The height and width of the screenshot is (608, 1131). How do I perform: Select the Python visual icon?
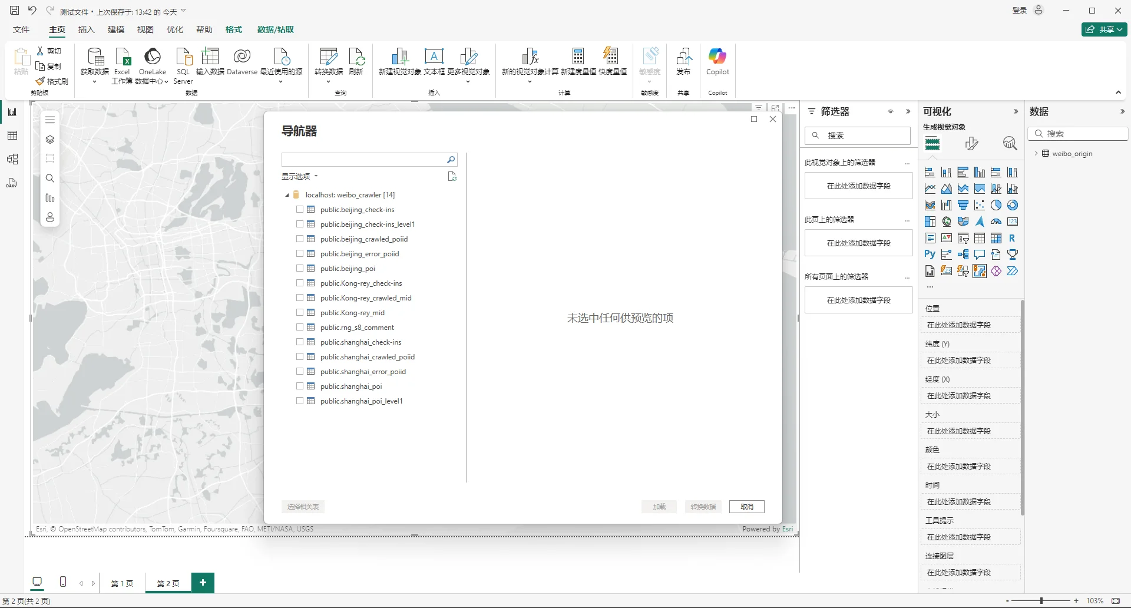click(x=930, y=254)
